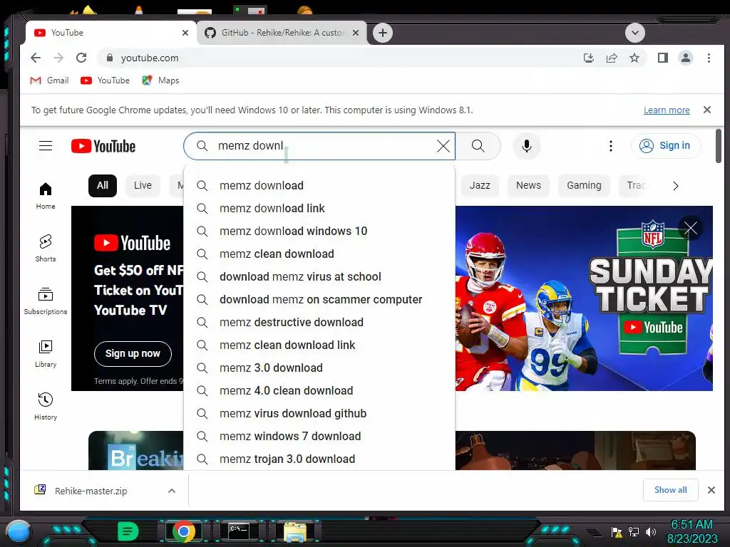Start voice search with the microphone
The height and width of the screenshot is (547, 730).
point(527,146)
